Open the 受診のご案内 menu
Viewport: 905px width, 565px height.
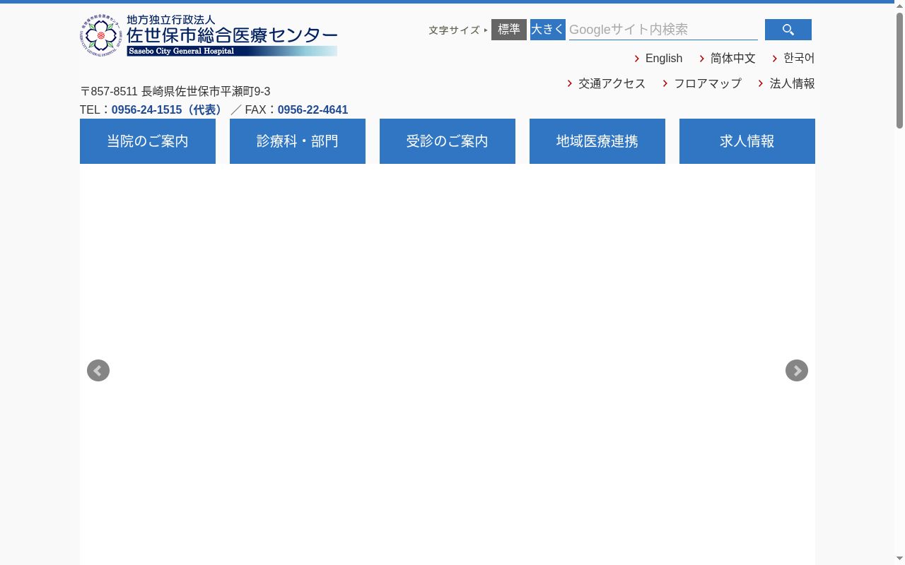(x=448, y=141)
